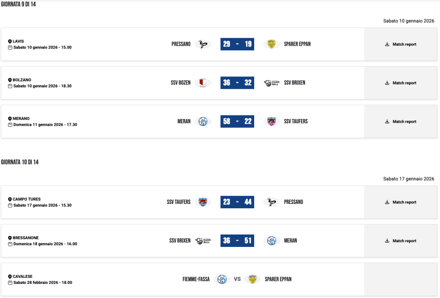Click SSV Bozen team logo
This screenshot has width=440, height=298.
[x=203, y=83]
